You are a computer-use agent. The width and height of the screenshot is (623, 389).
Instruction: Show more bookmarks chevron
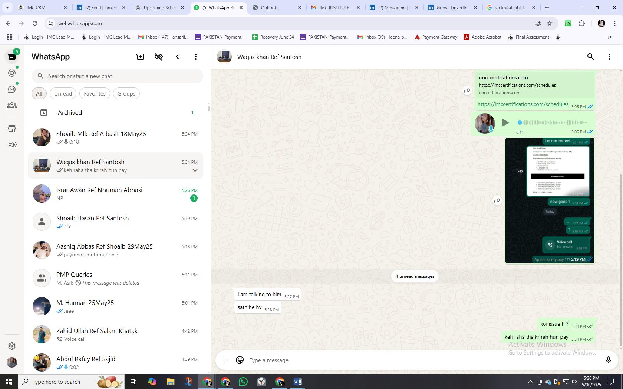609,37
